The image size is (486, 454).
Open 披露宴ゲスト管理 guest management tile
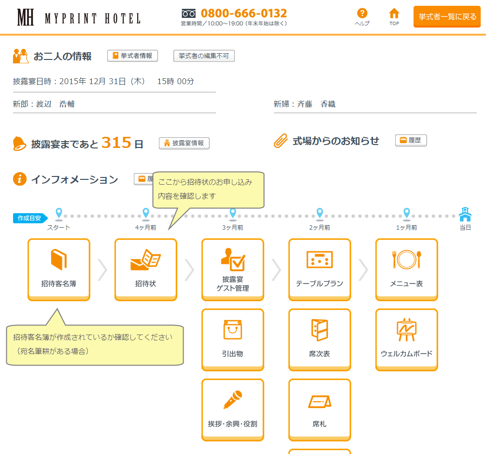(232, 269)
